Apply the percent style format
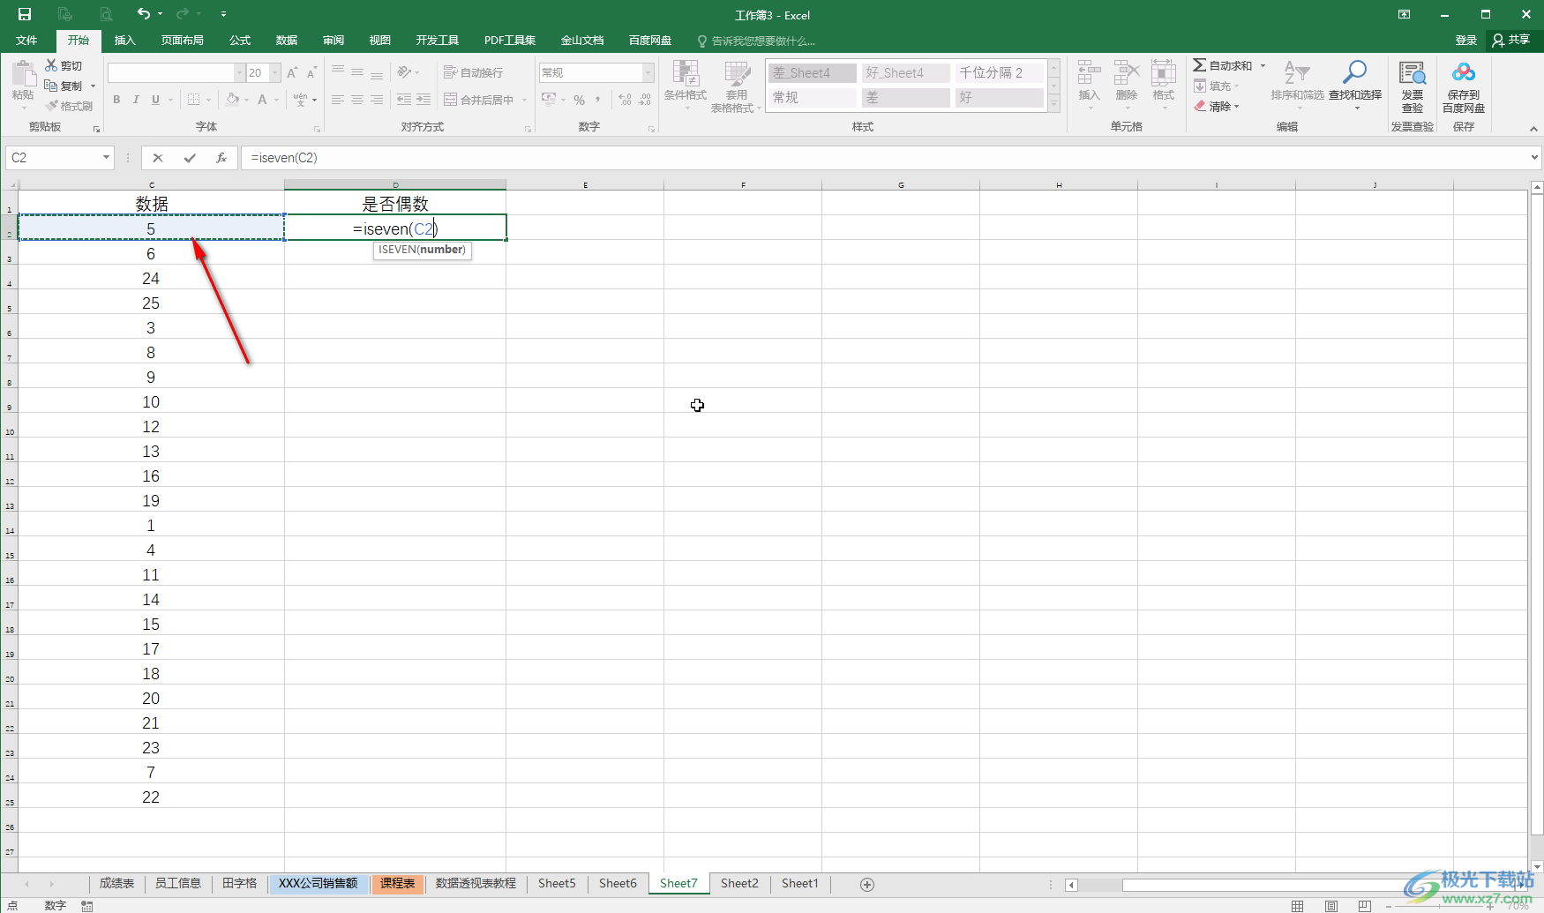This screenshot has width=1544, height=913. [579, 100]
